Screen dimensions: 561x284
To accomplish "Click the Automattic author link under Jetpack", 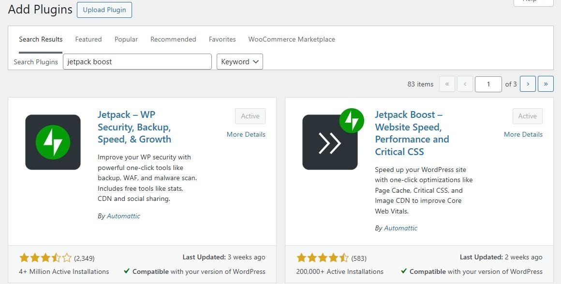I will (123, 216).
